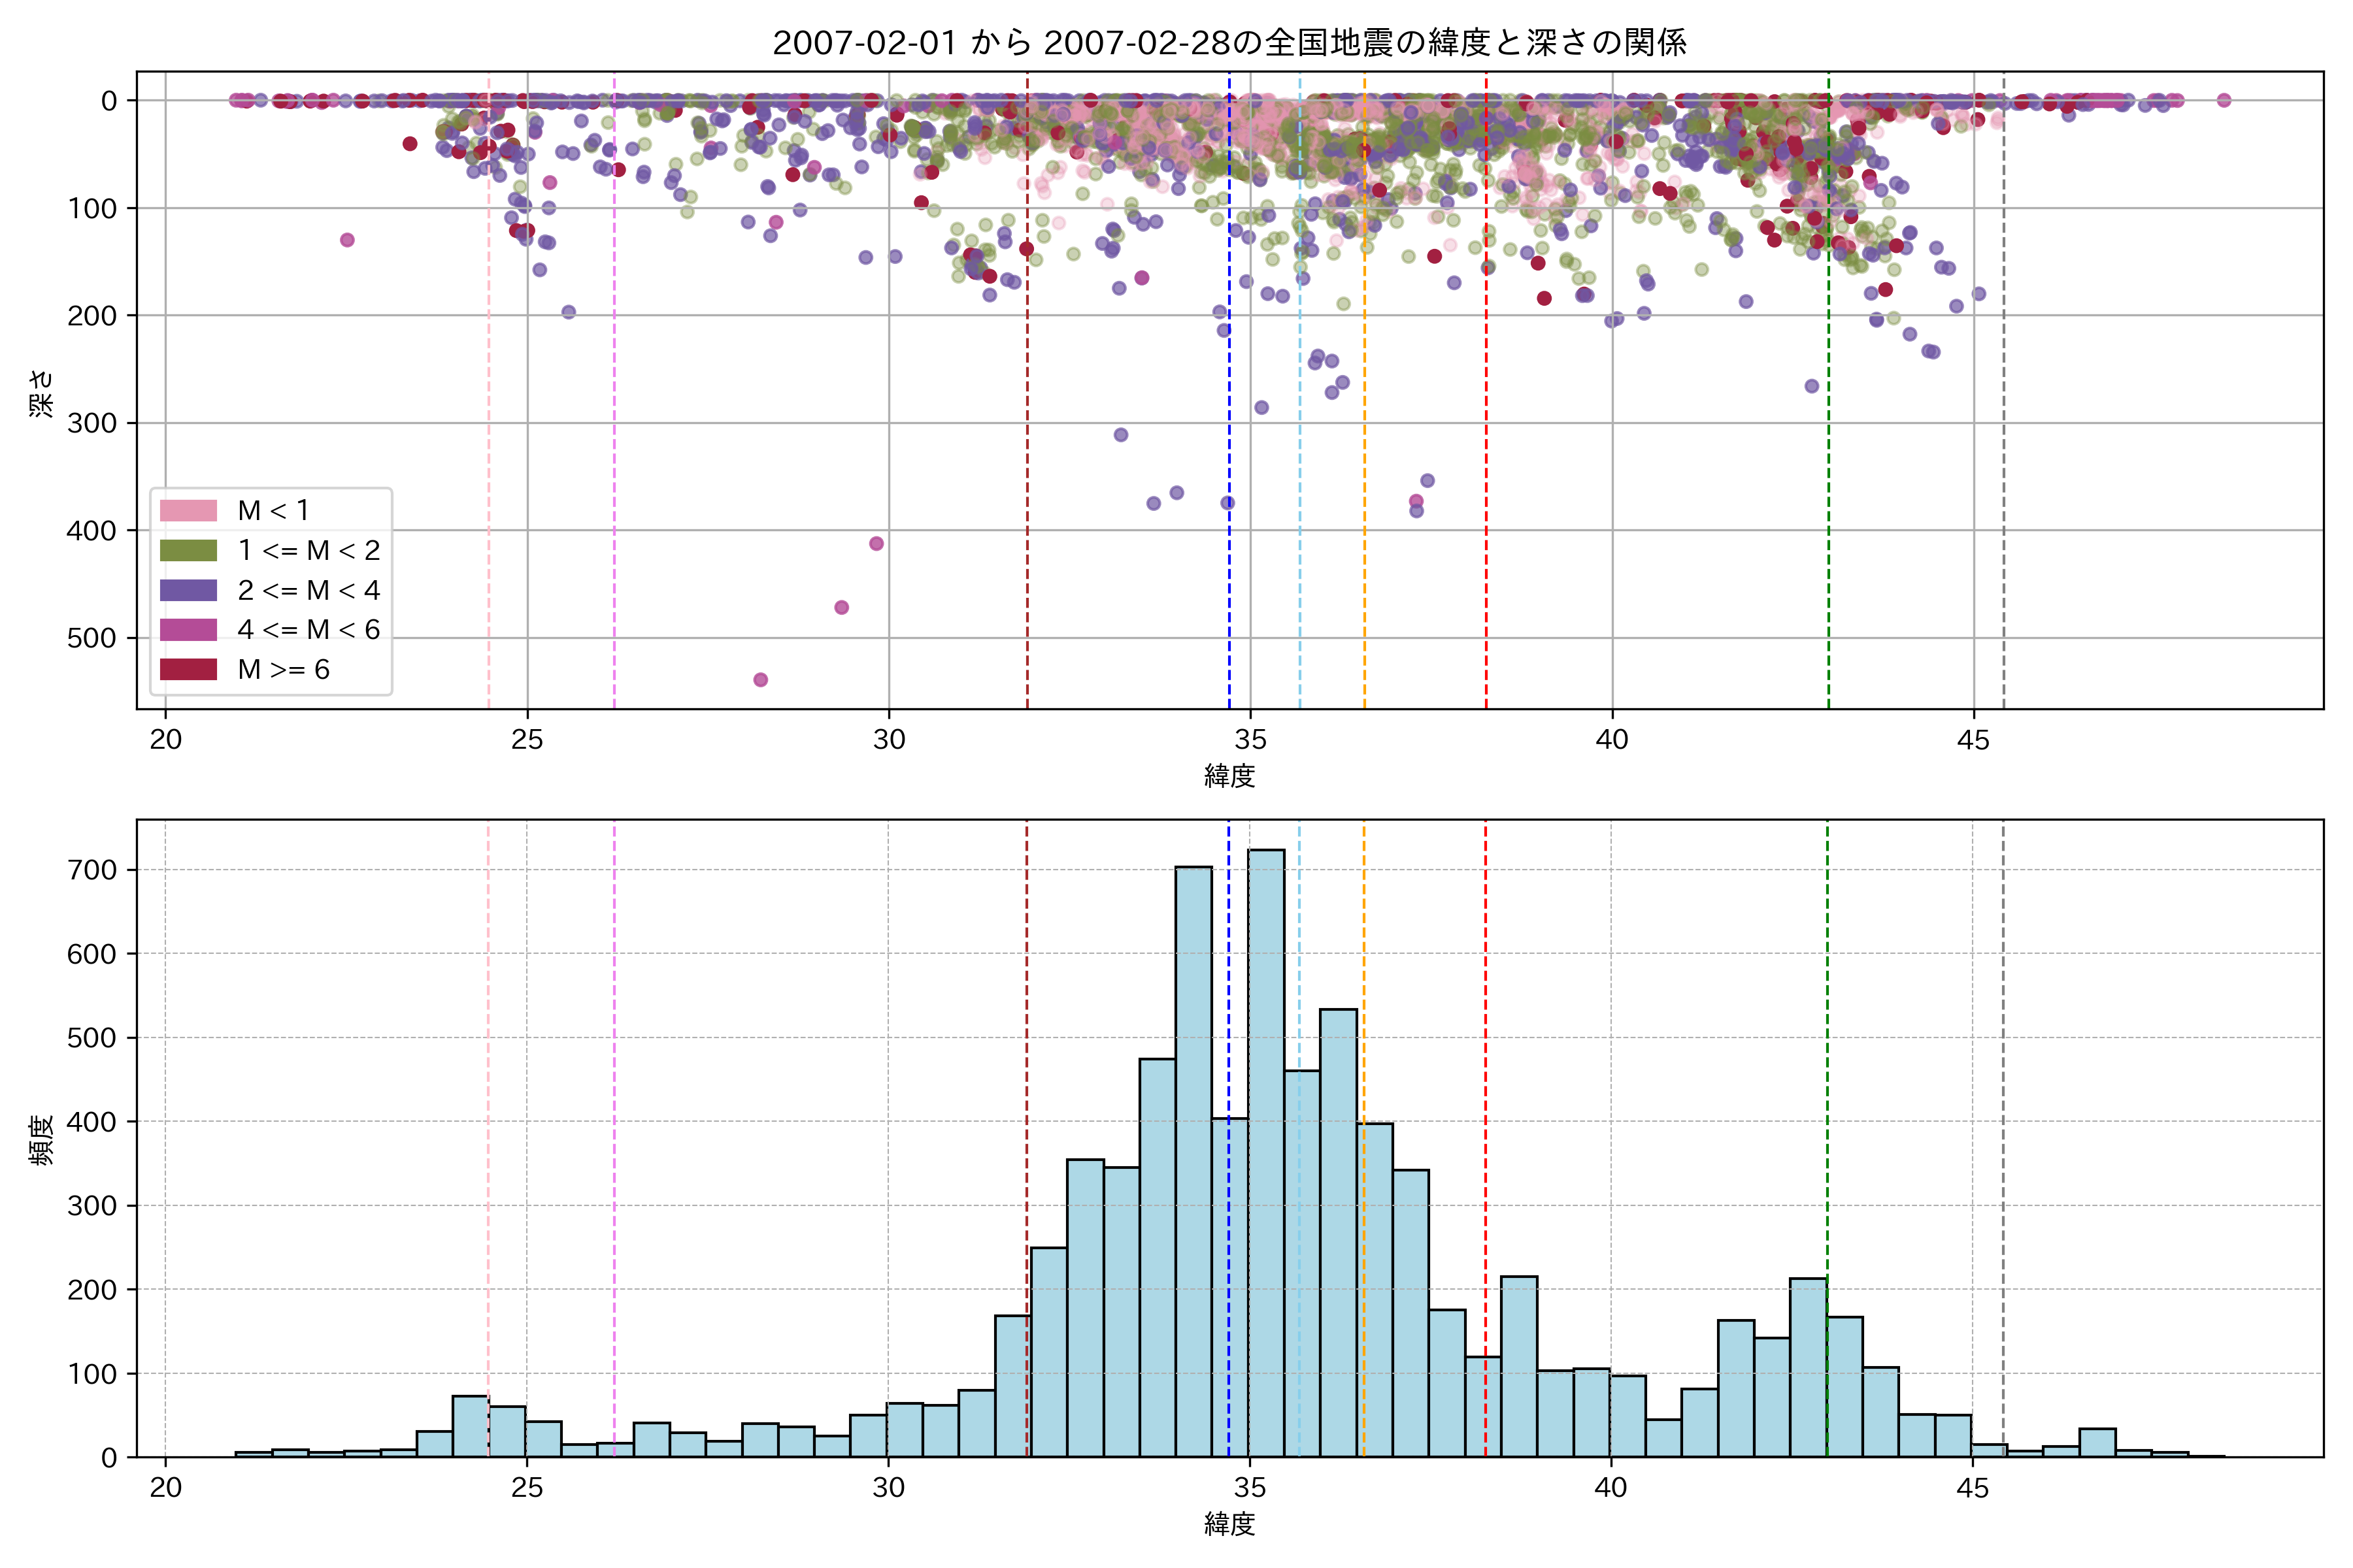
Task: Click the 500 tick label on depth axis
Action: tap(92, 638)
